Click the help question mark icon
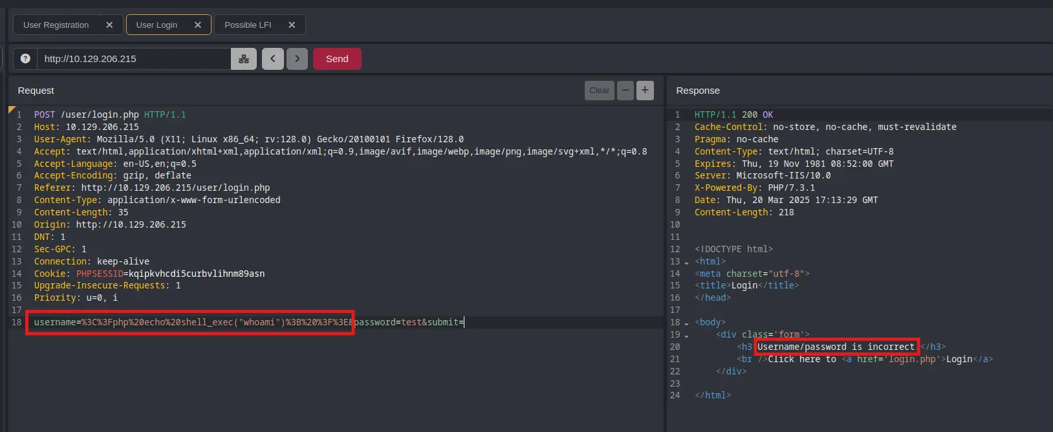 (25, 59)
